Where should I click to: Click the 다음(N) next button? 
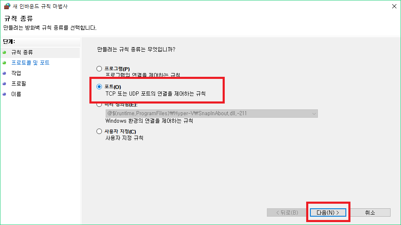[328, 212]
